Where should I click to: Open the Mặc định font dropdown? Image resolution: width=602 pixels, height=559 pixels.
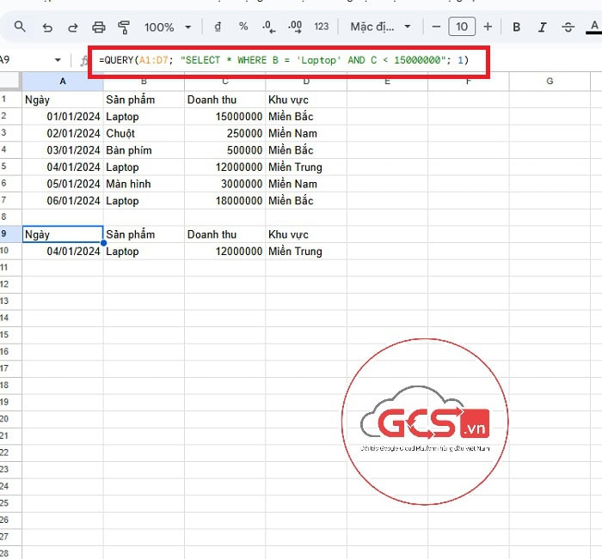pyautogui.click(x=381, y=27)
